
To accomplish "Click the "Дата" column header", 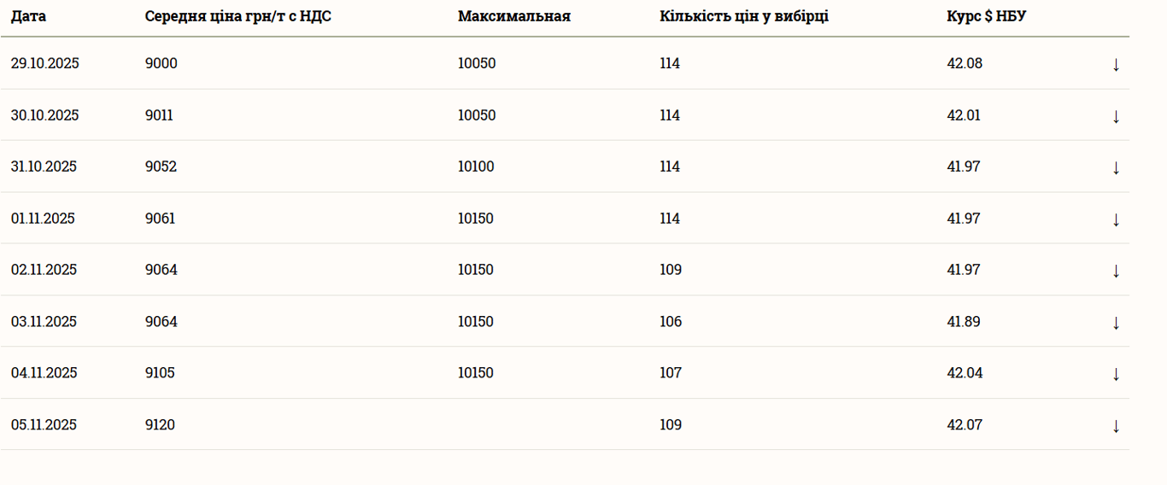I will (x=28, y=16).
